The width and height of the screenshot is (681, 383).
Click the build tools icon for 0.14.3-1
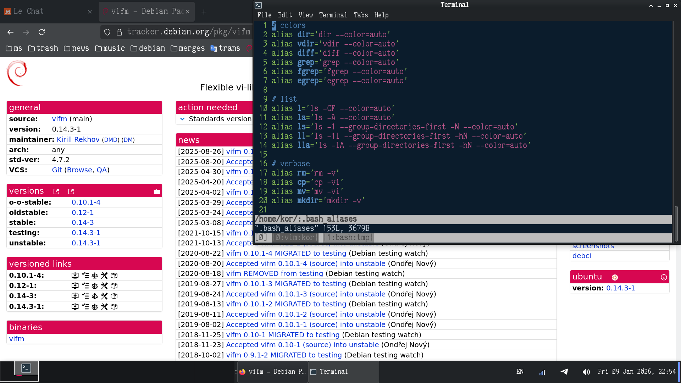pyautogui.click(x=104, y=307)
